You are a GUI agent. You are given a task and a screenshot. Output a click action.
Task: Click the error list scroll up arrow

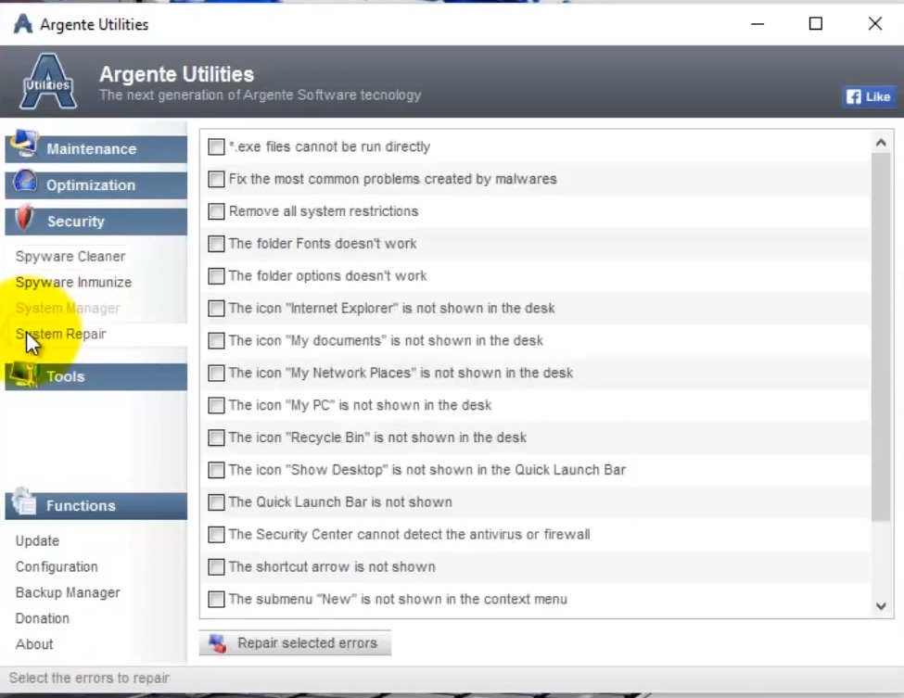click(881, 143)
